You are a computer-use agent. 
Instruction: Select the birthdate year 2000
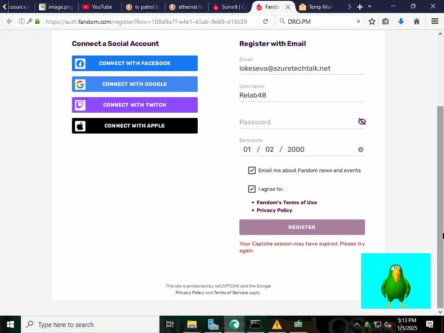[296, 150]
